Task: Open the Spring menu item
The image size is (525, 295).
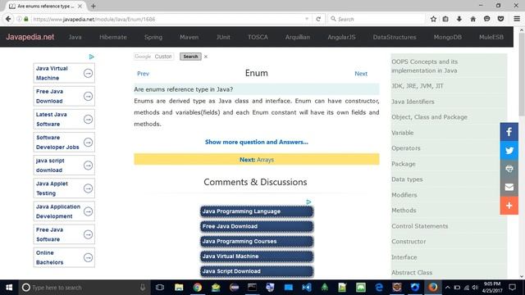Action: pyautogui.click(x=153, y=37)
